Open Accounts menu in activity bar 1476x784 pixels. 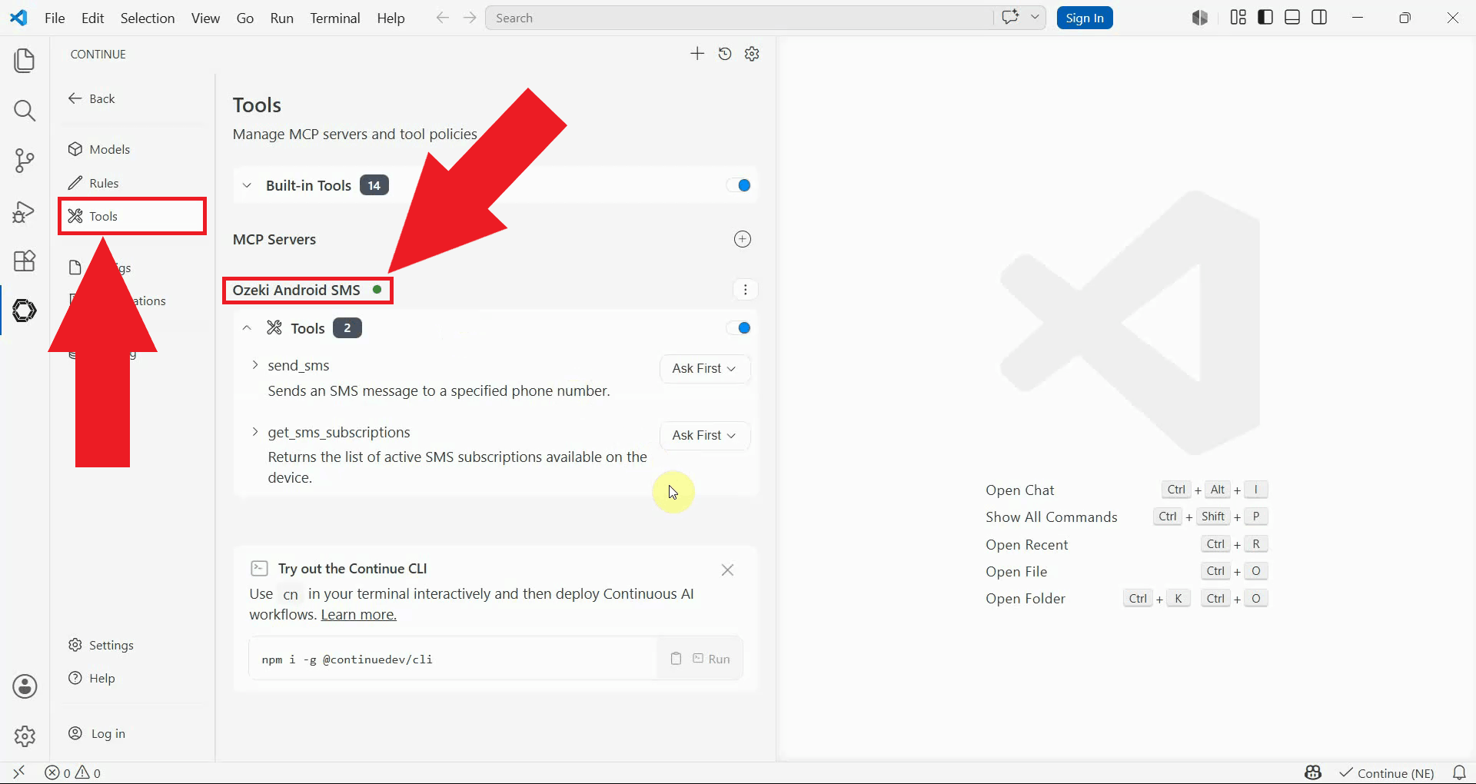click(x=25, y=686)
